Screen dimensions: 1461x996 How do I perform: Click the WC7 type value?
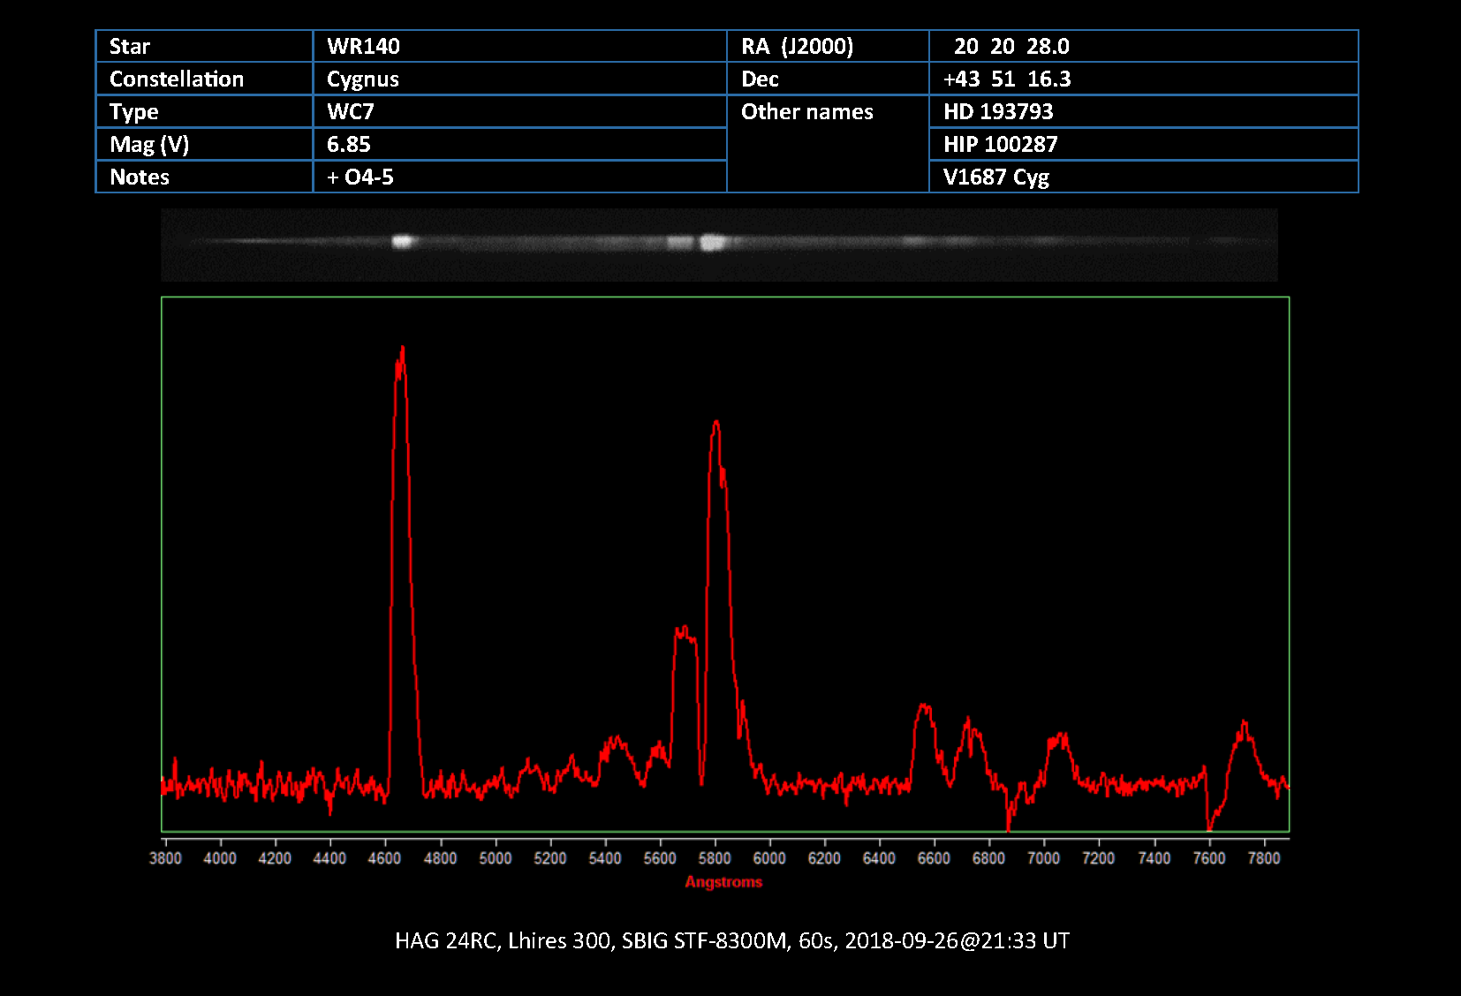[351, 111]
